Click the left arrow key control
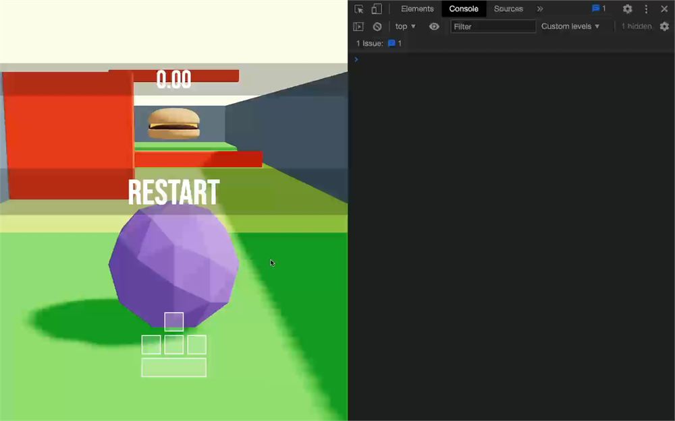The width and height of the screenshot is (675, 421). (x=151, y=344)
